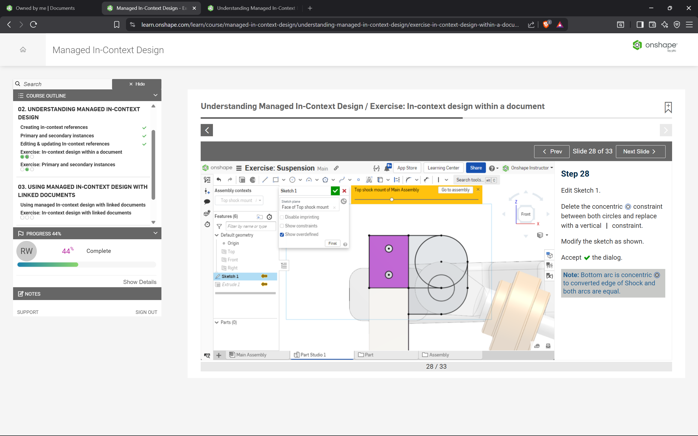
Task: Go to Next Slide
Action: click(x=640, y=152)
